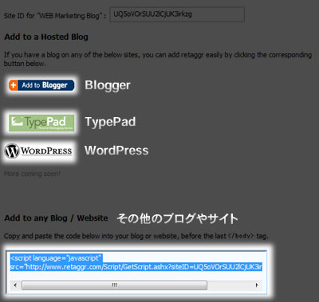
Task: Click the 'Add to any Blog / Website' heading
Action: (x=56, y=218)
